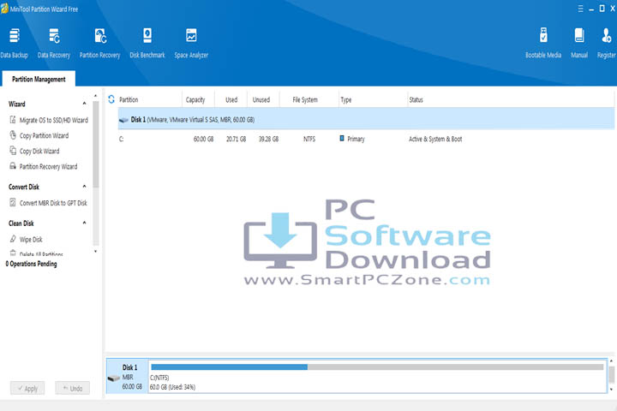Click the Copy Partition Wizard icon
This screenshot has height=411, width=617.
[x=13, y=135]
